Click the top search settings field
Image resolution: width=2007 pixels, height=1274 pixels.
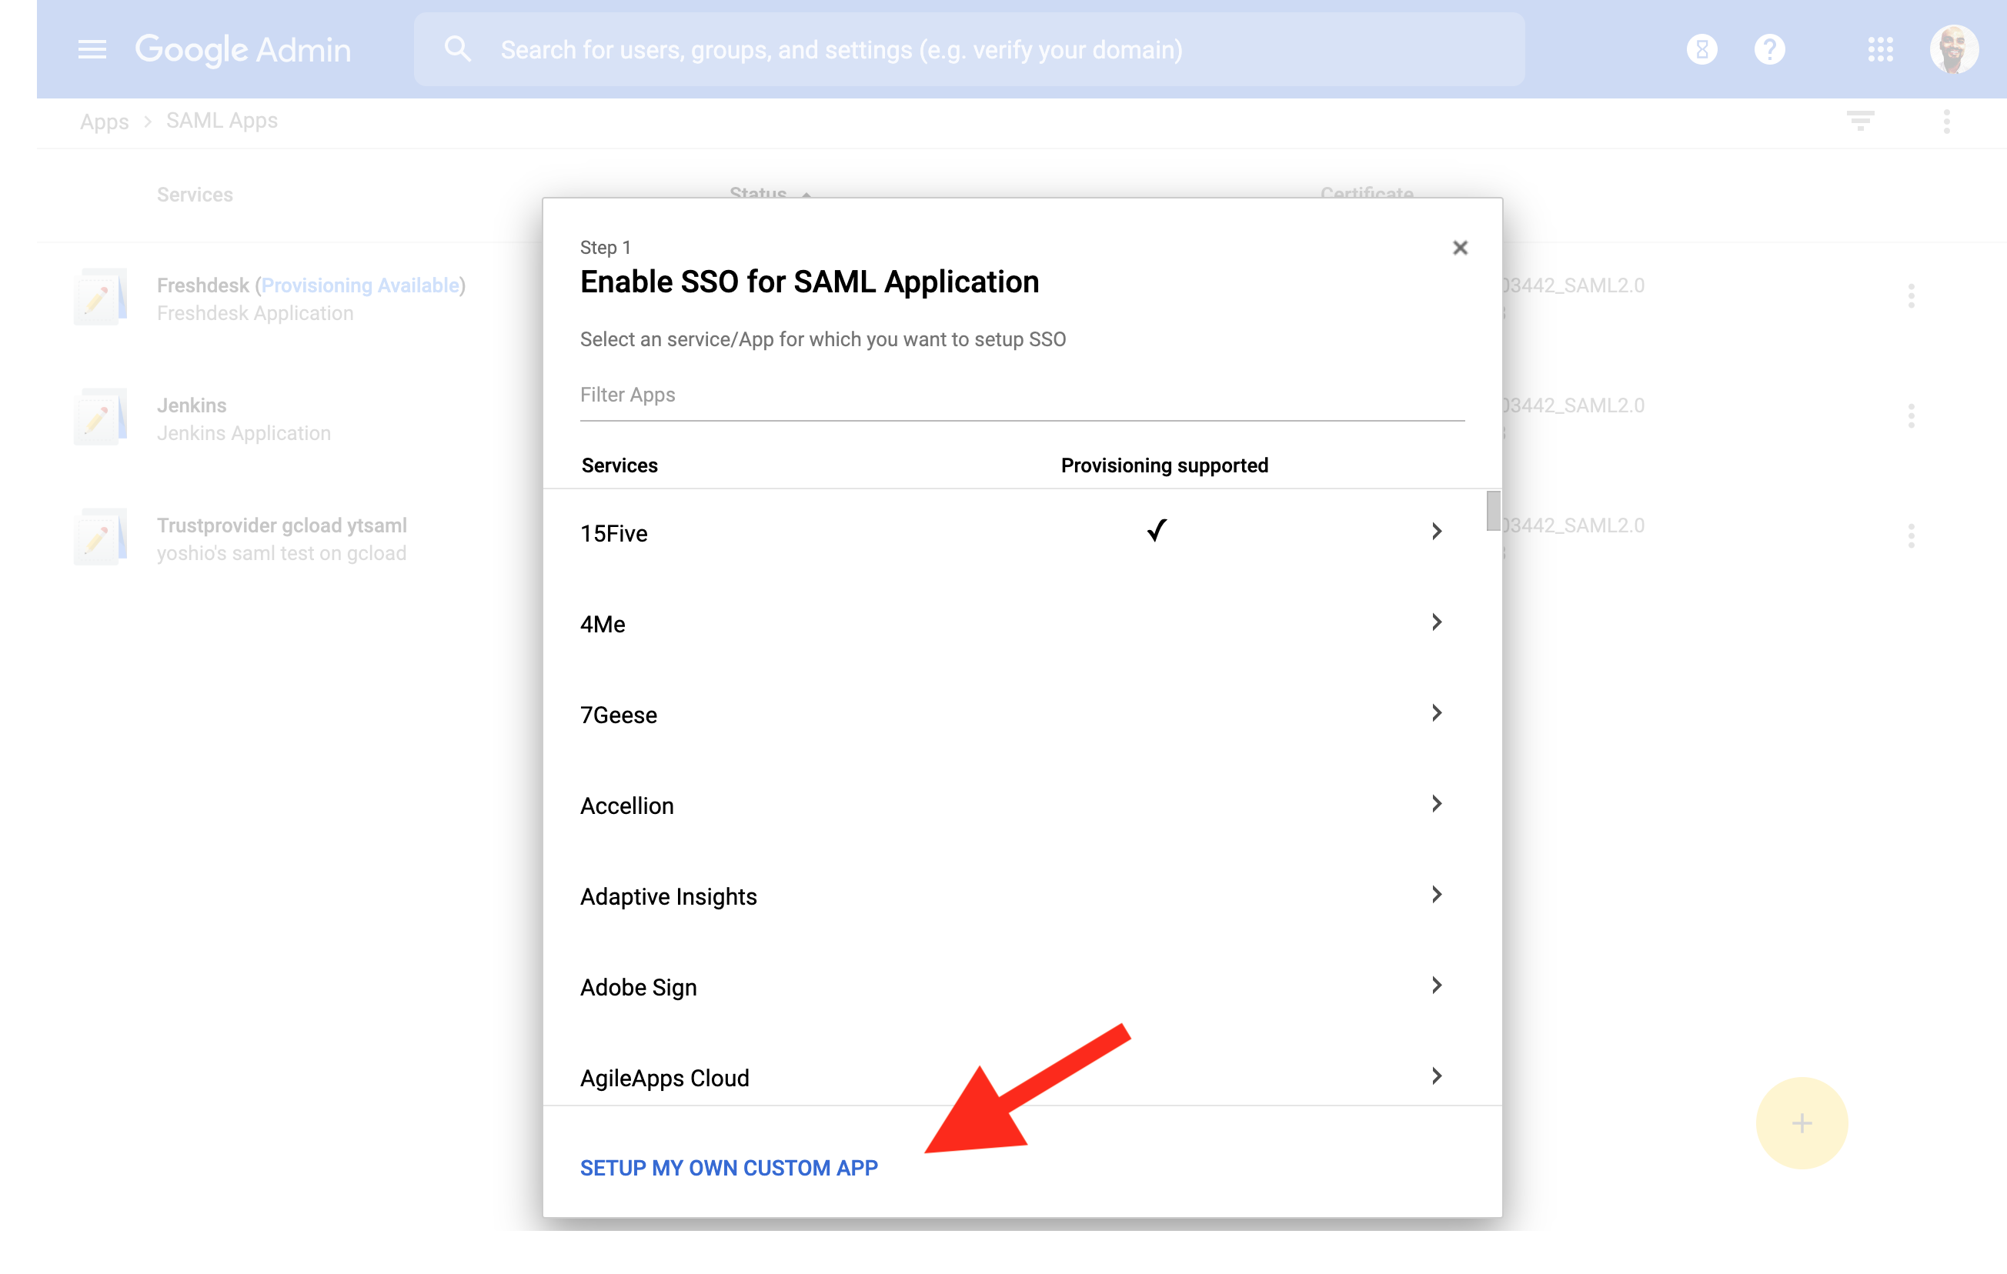[969, 50]
